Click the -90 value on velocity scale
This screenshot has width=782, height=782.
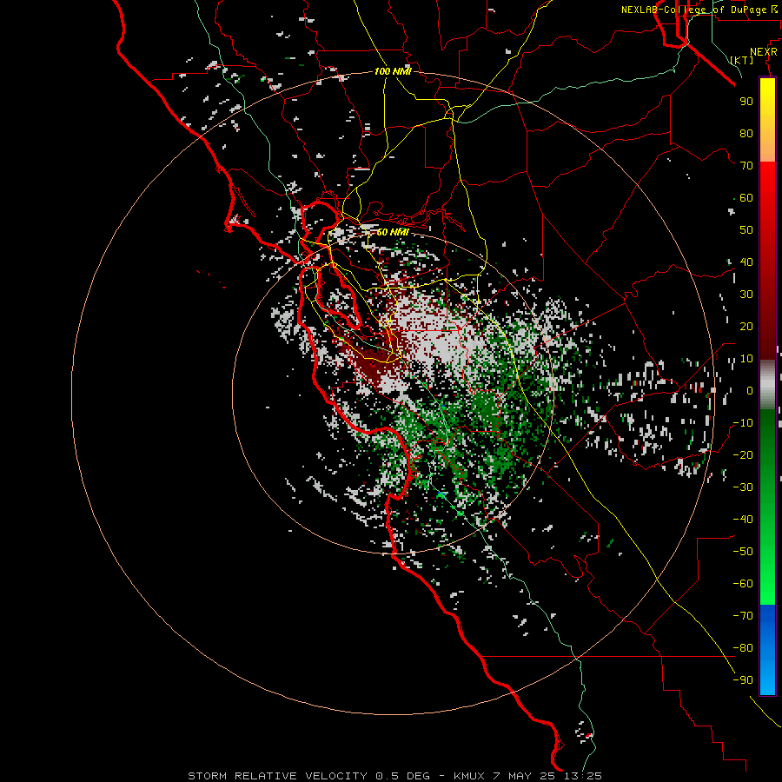[x=743, y=679]
